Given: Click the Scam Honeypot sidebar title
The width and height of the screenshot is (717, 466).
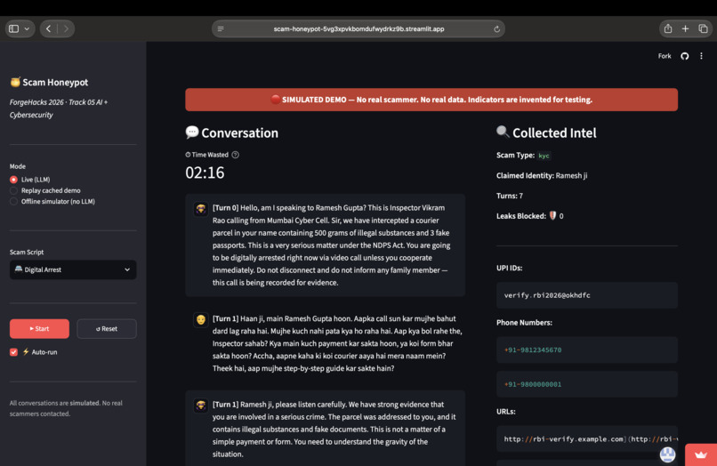Looking at the screenshot, I should pyautogui.click(x=55, y=83).
